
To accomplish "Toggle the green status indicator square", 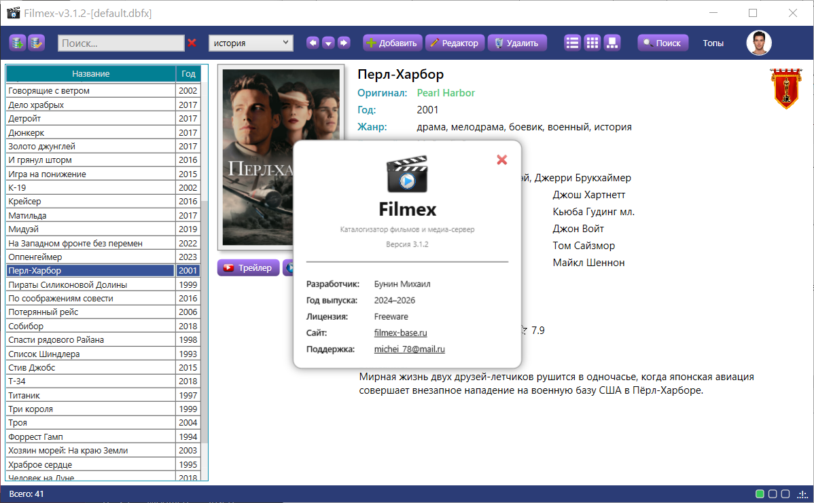I will [x=760, y=493].
